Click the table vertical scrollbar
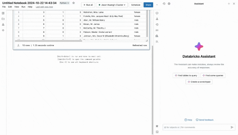Screen dimensions: 238x135 click(147, 24)
